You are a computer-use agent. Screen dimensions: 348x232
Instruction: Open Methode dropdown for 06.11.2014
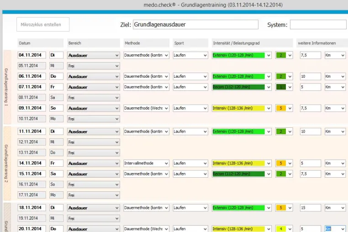pos(146,76)
